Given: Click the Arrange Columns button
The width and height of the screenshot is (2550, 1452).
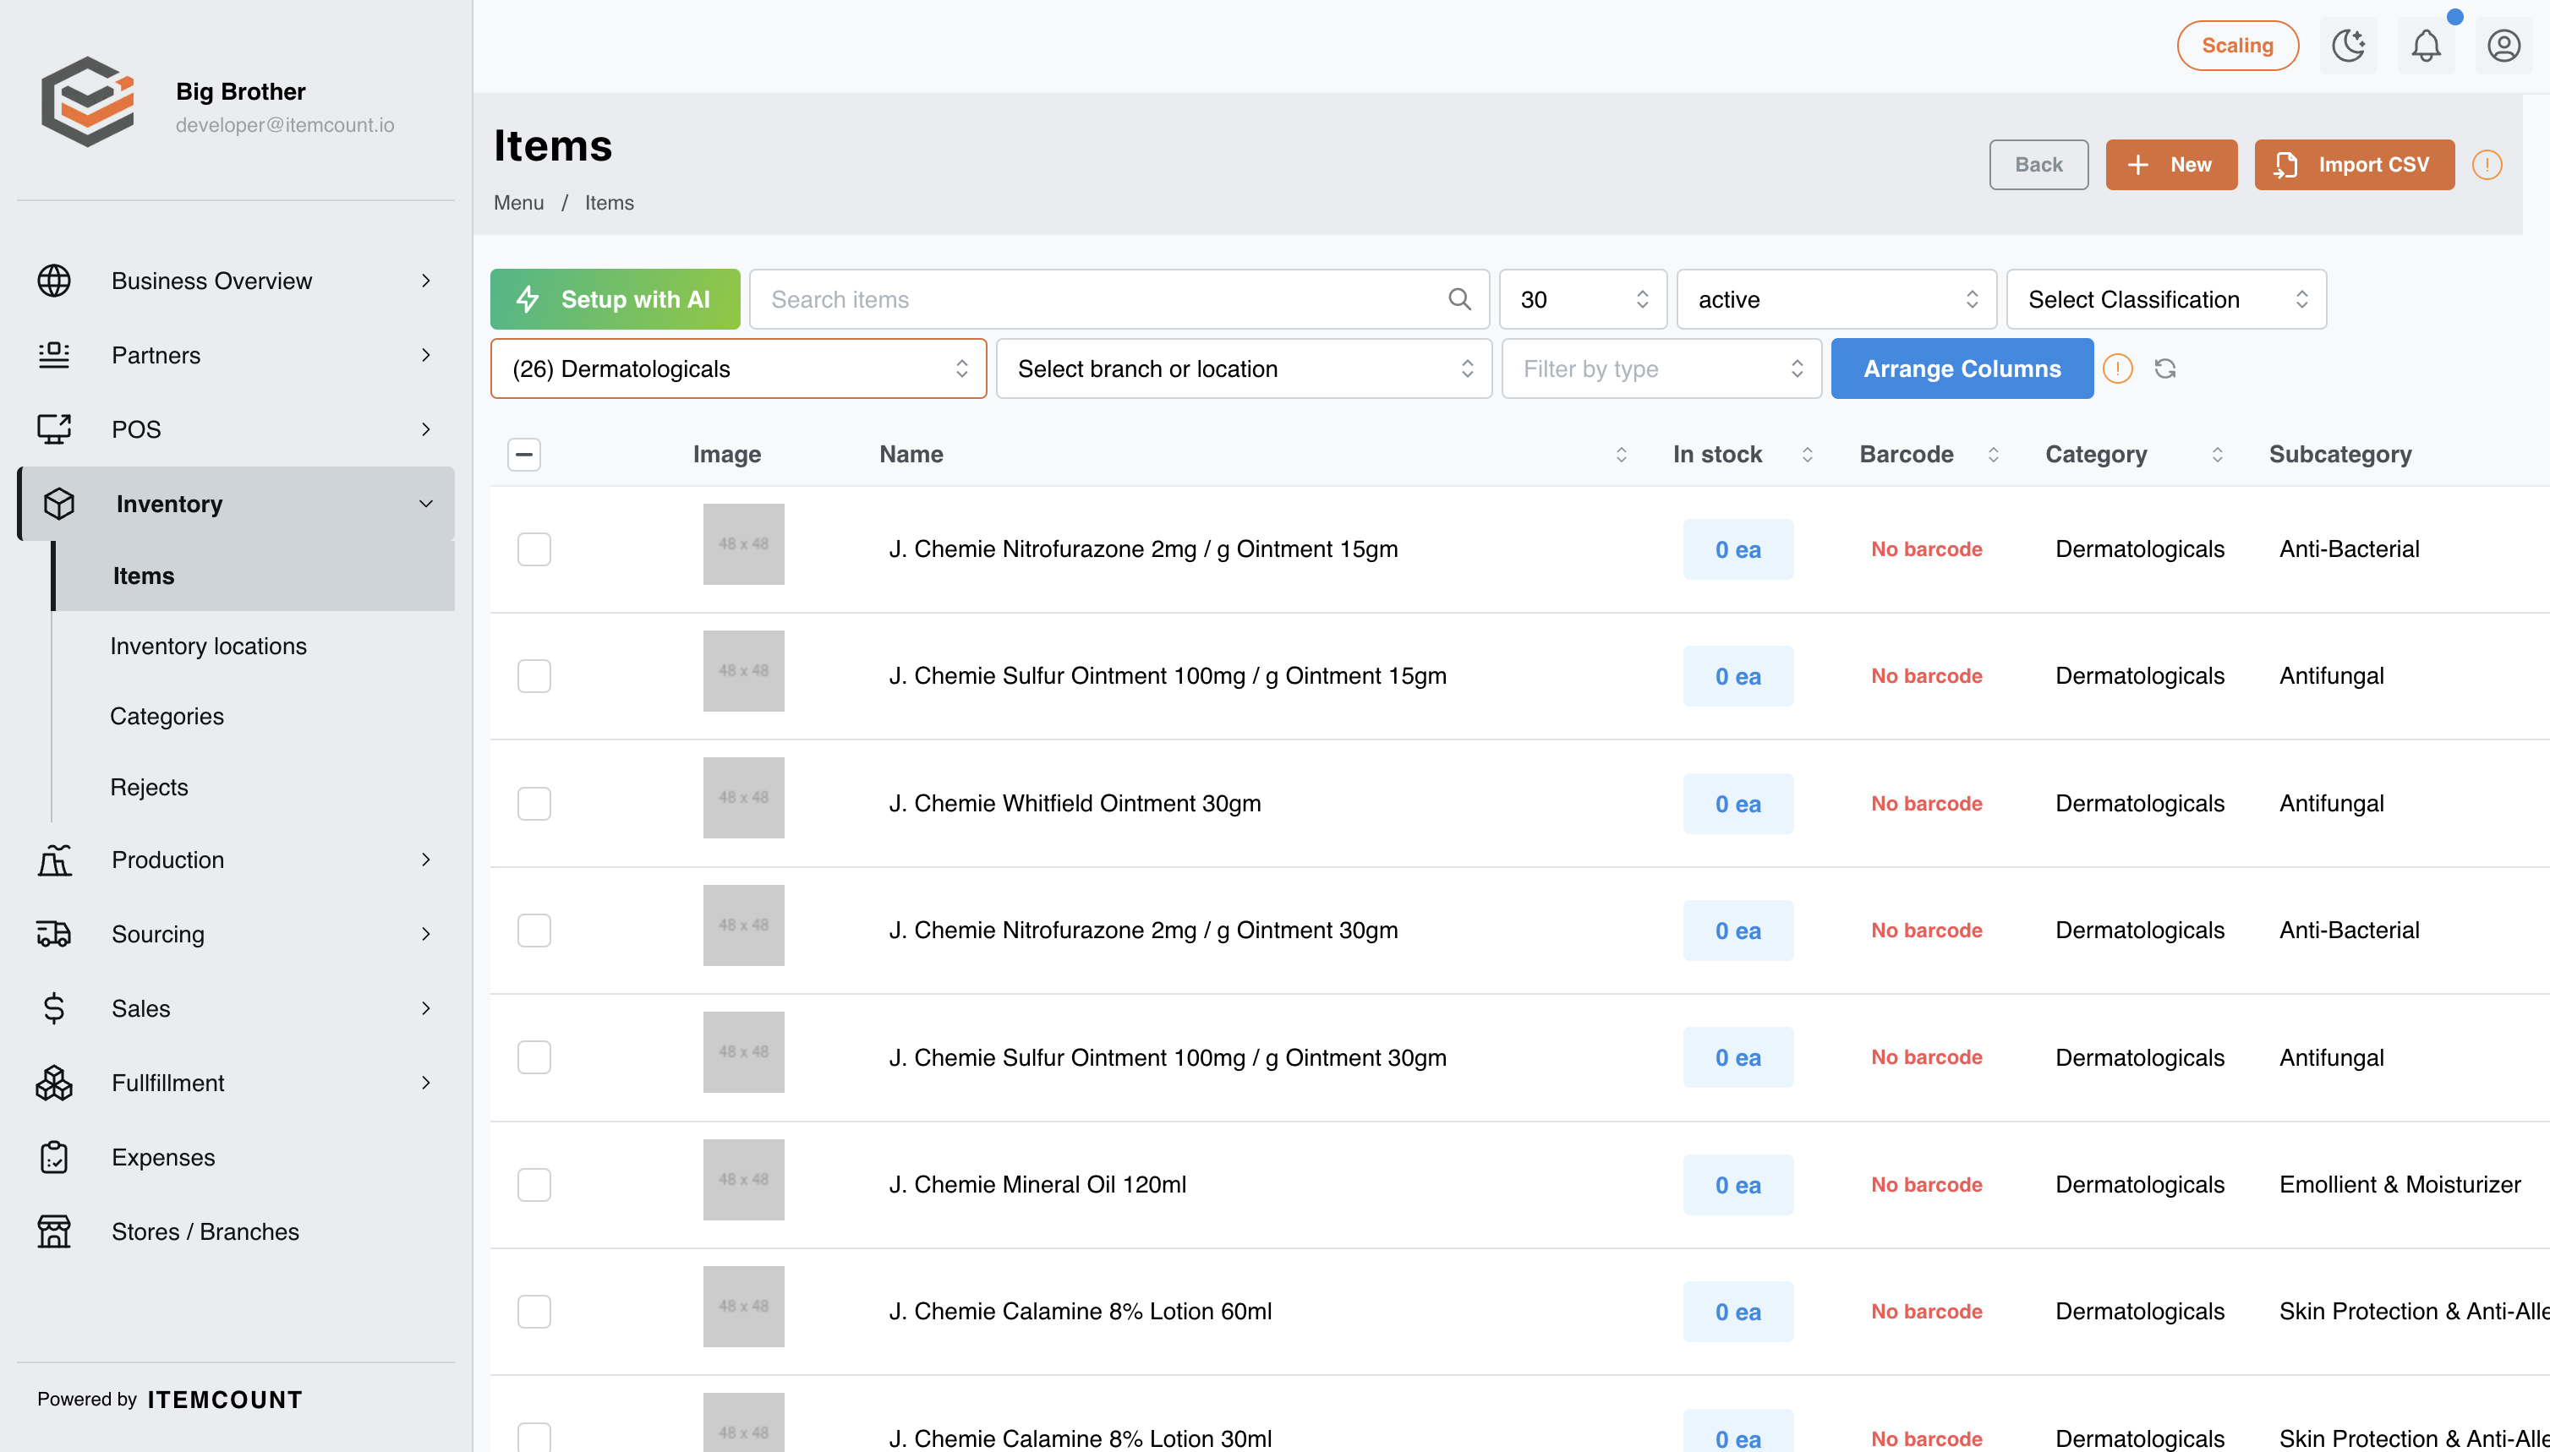Looking at the screenshot, I should (x=1962, y=369).
